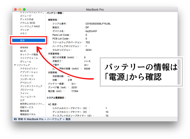Click the PCB Lot Code label
The image size is (190, 139).
pyautogui.click(x=61, y=39)
